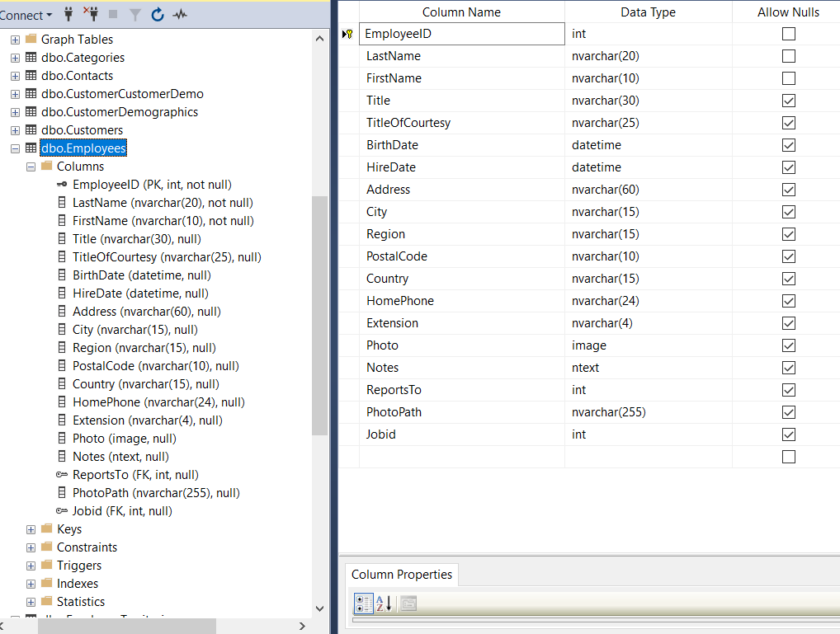This screenshot has width=840, height=634.
Task: Expand the dbo.Contacts table node
Action: (x=15, y=76)
